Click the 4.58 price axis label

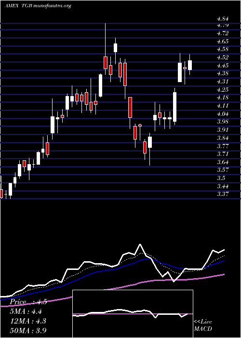coord(223,49)
